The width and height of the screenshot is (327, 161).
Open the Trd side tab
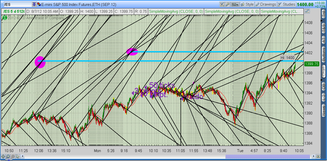[324, 14]
